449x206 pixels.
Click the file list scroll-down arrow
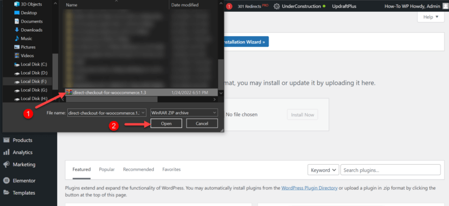[x=221, y=93]
